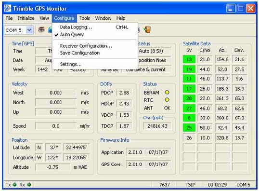The image size is (259, 191).
Task: Click the green SV 19 cell
Action: [x=189, y=69]
